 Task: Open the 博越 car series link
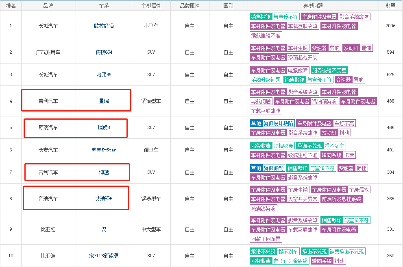point(104,172)
